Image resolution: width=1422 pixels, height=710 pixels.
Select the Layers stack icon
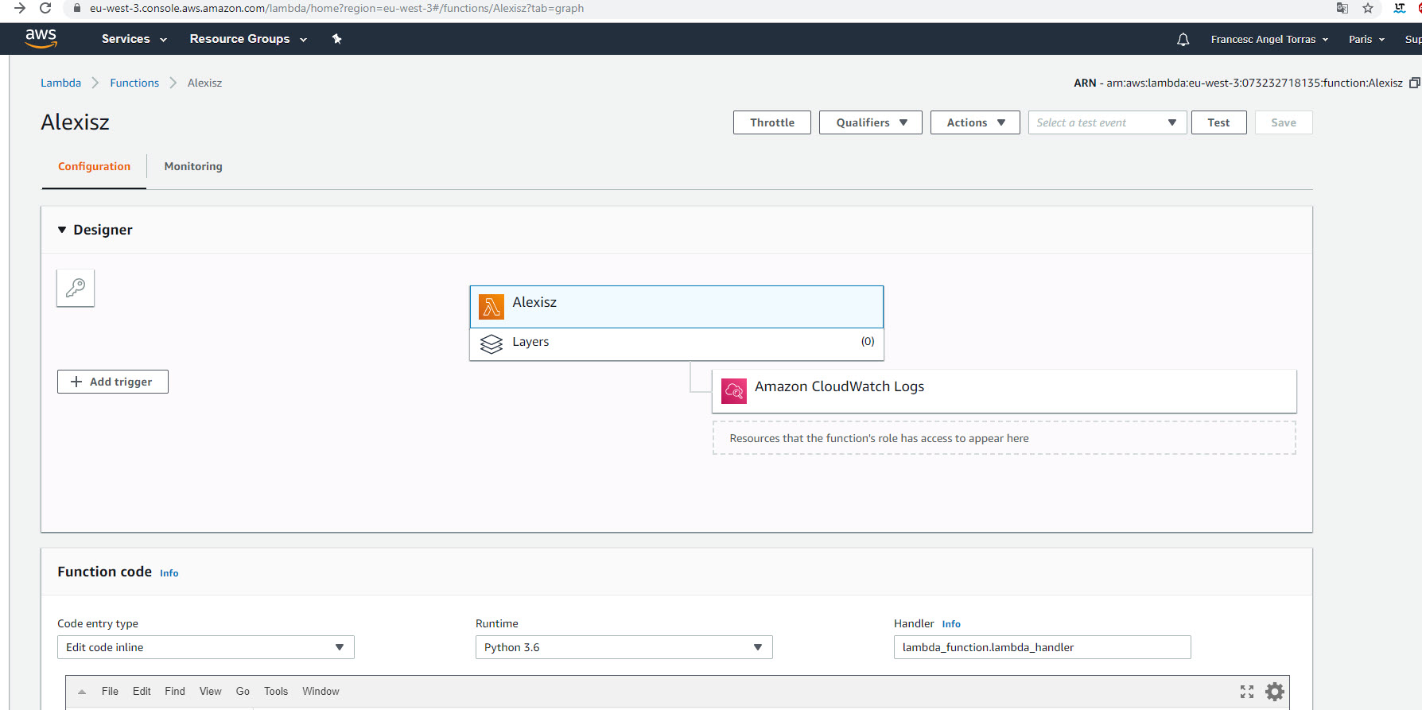pyautogui.click(x=491, y=343)
